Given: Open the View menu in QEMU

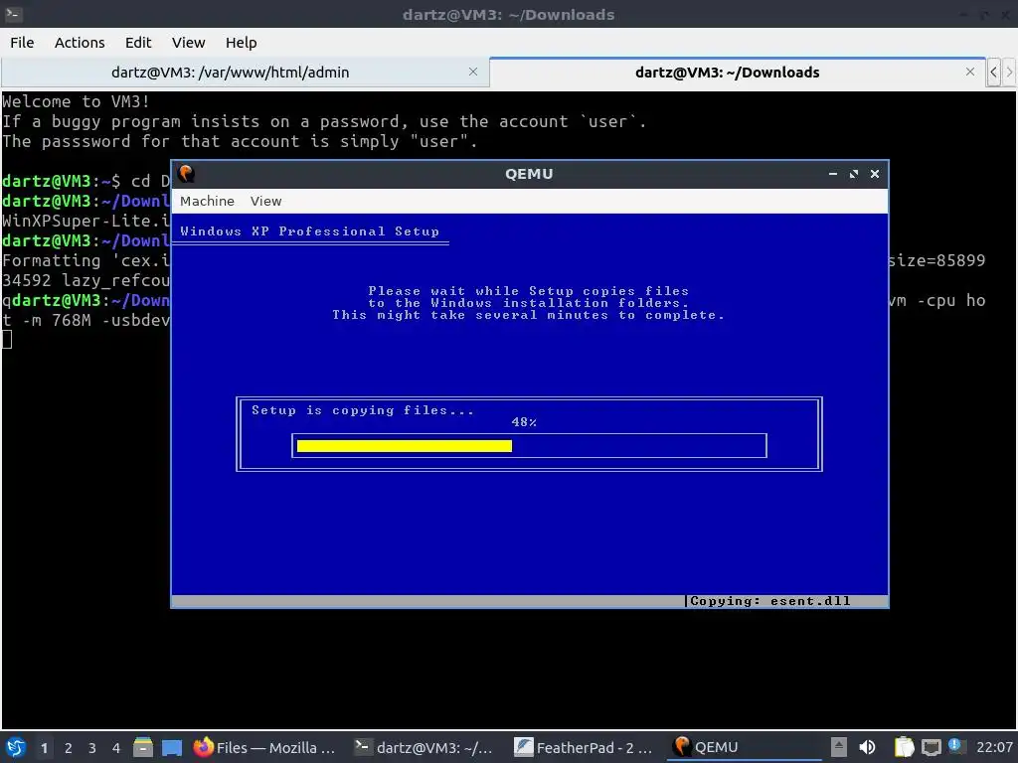Looking at the screenshot, I should coord(266,201).
